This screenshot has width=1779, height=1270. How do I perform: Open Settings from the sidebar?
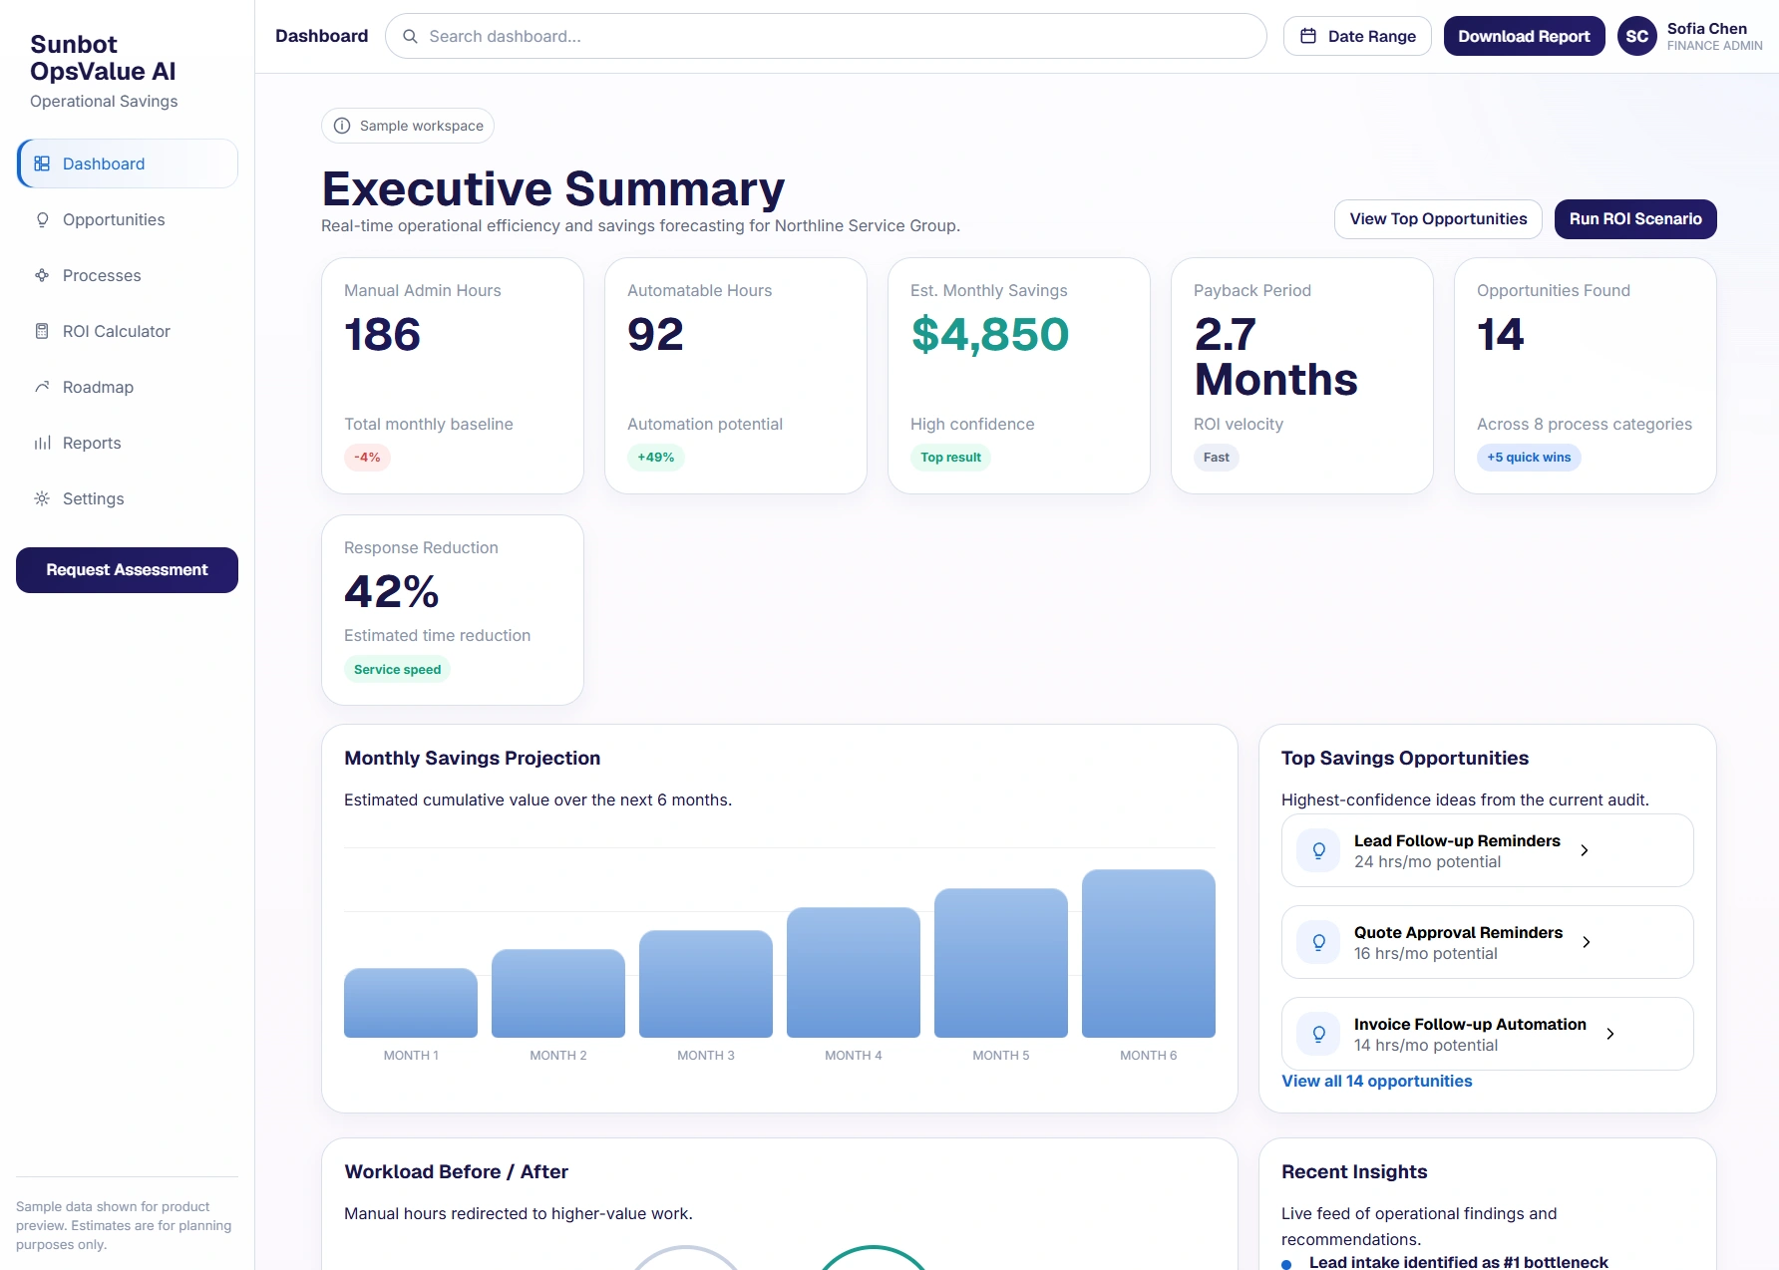coord(128,498)
